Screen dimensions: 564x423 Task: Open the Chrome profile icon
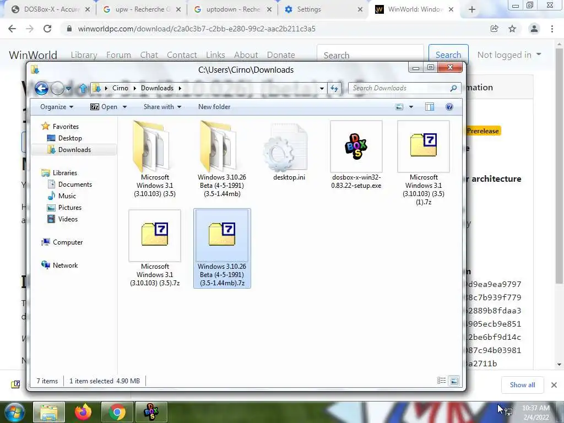(x=534, y=29)
